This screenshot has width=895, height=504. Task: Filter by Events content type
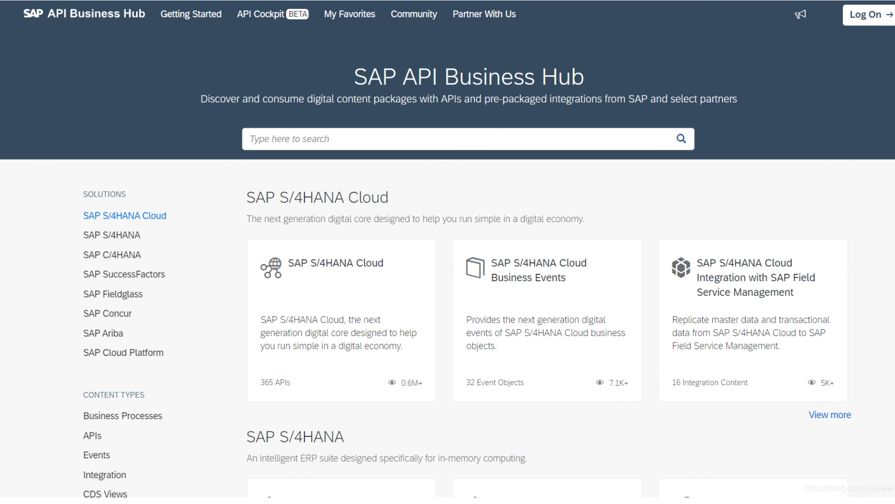[x=96, y=455]
